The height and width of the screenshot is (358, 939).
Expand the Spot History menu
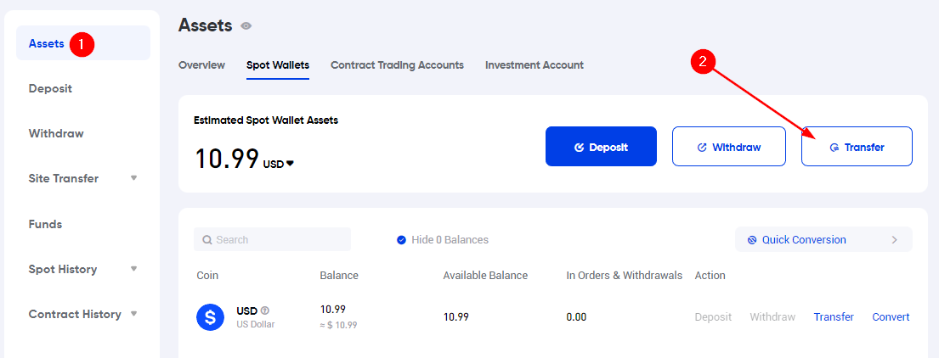(134, 269)
